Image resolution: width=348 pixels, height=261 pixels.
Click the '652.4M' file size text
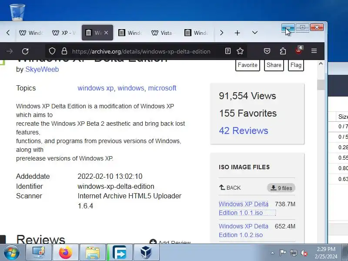(285, 226)
